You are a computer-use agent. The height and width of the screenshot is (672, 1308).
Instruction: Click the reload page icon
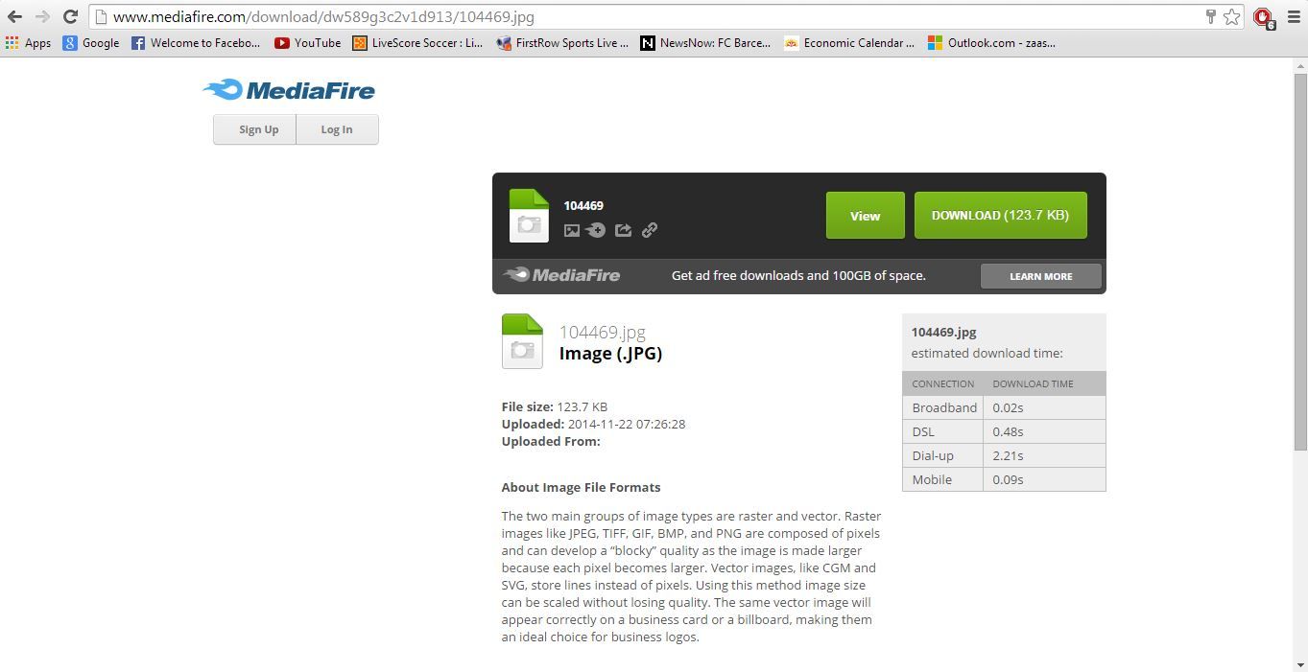tap(68, 16)
